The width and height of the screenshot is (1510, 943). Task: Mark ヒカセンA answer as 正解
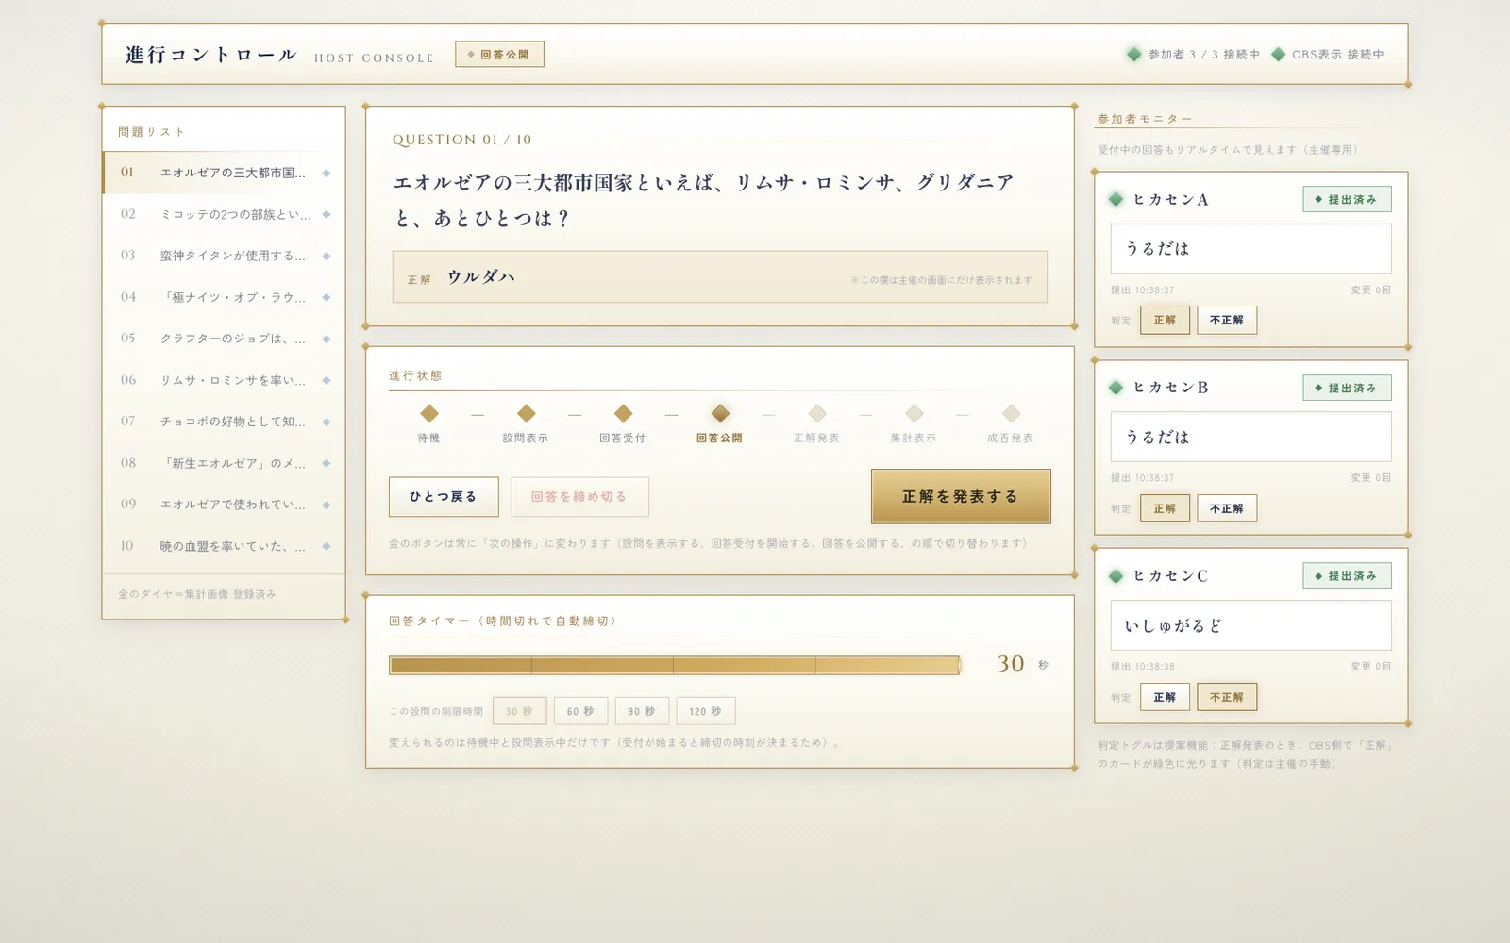[x=1165, y=320]
